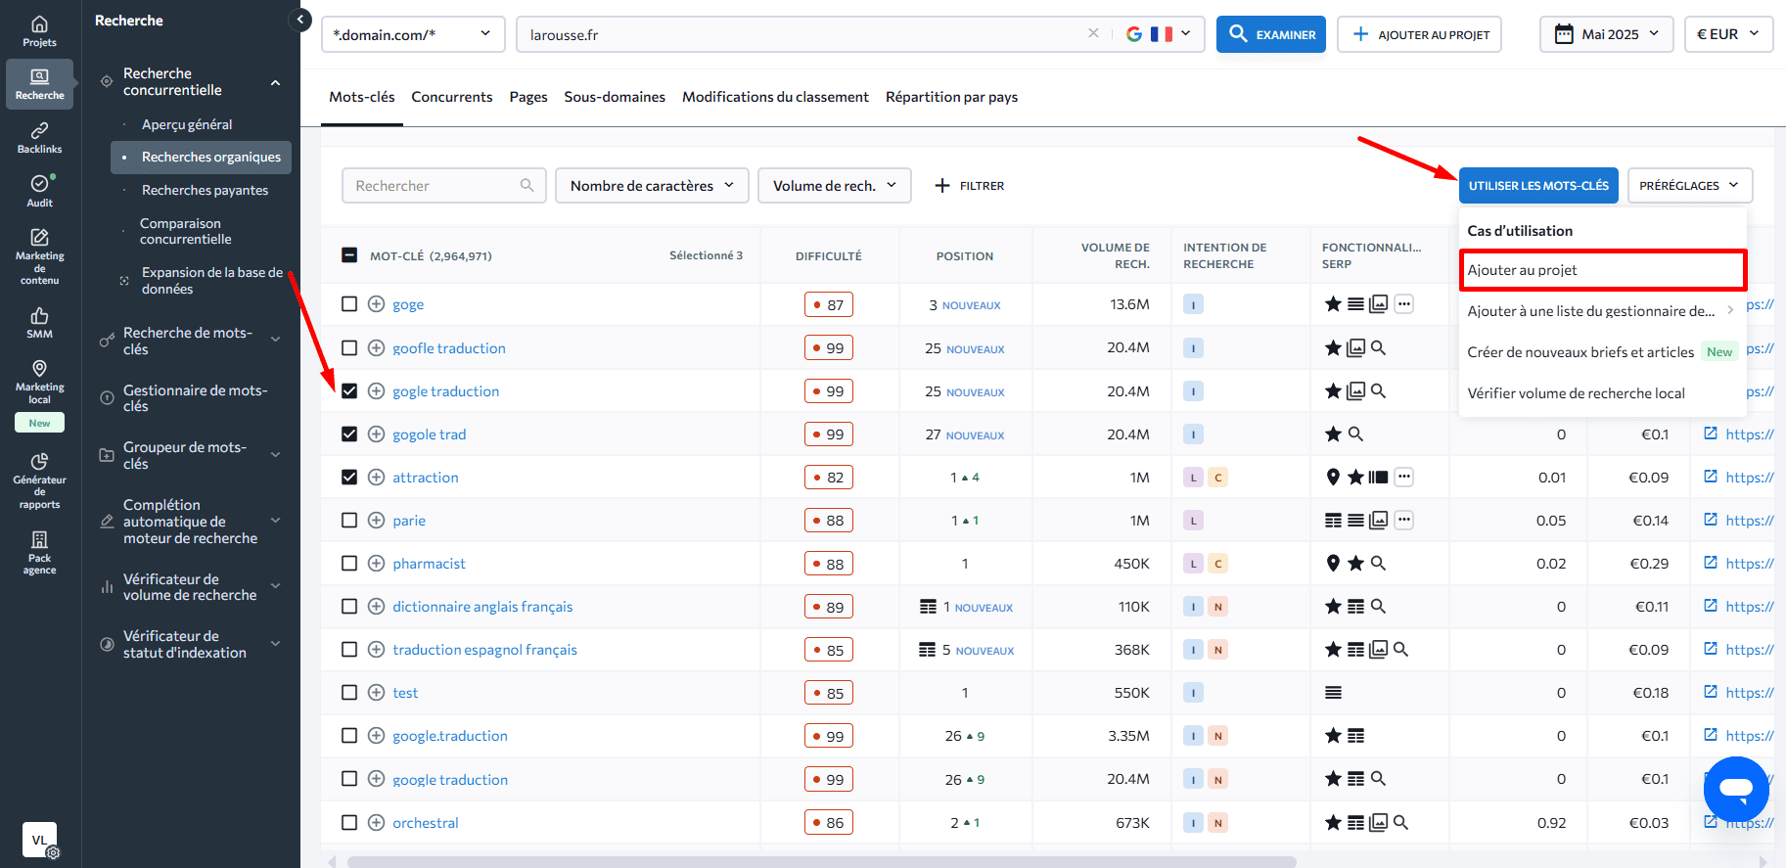1786x868 pixels.
Task: Click the Filtrer button
Action: [x=970, y=186]
